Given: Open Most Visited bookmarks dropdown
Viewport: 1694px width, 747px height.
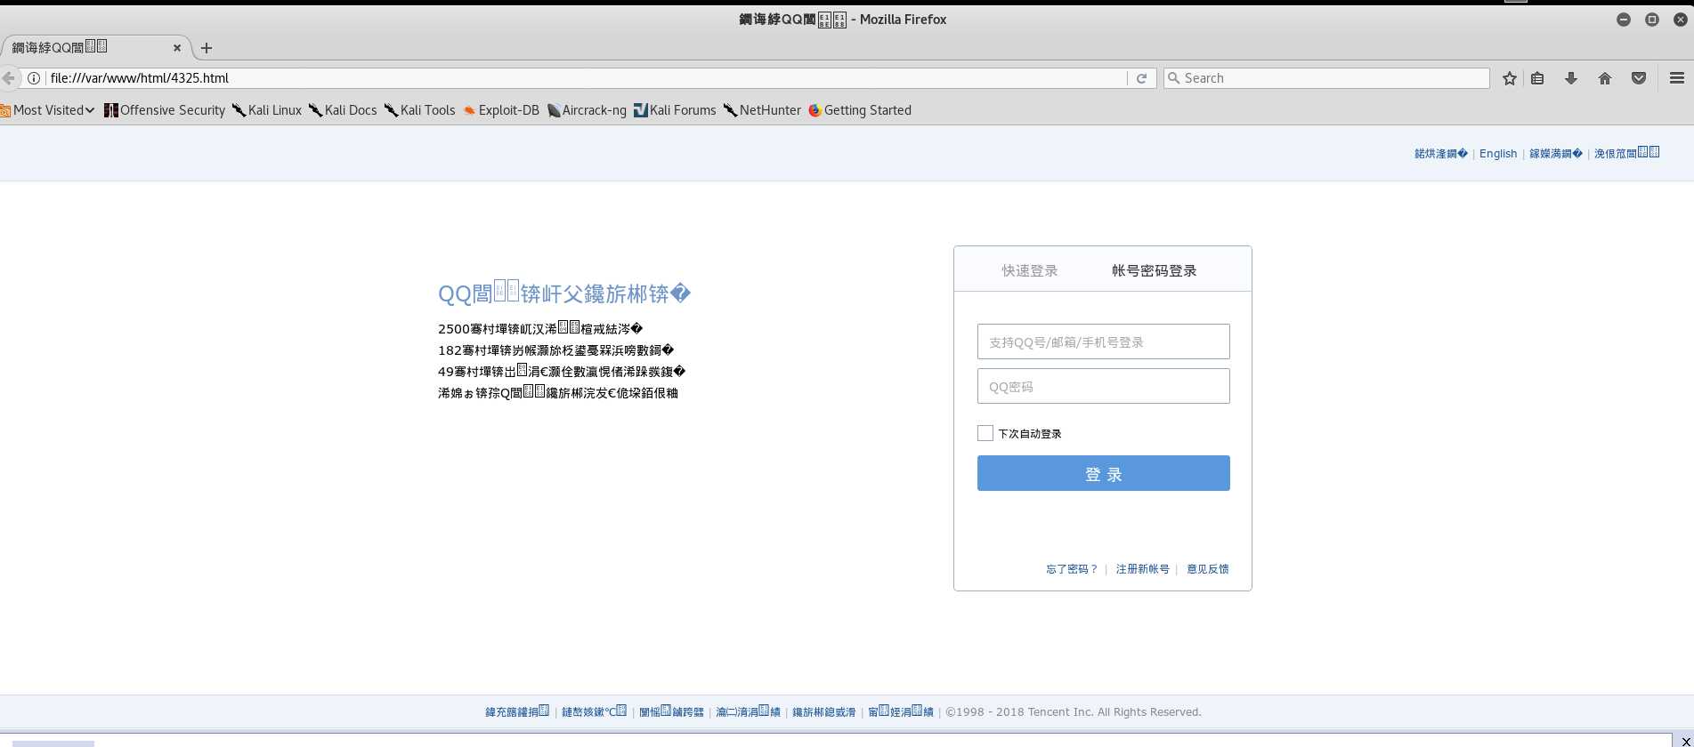Looking at the screenshot, I should (48, 110).
